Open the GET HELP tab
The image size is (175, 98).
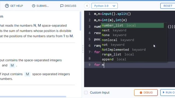coord(14,6)
